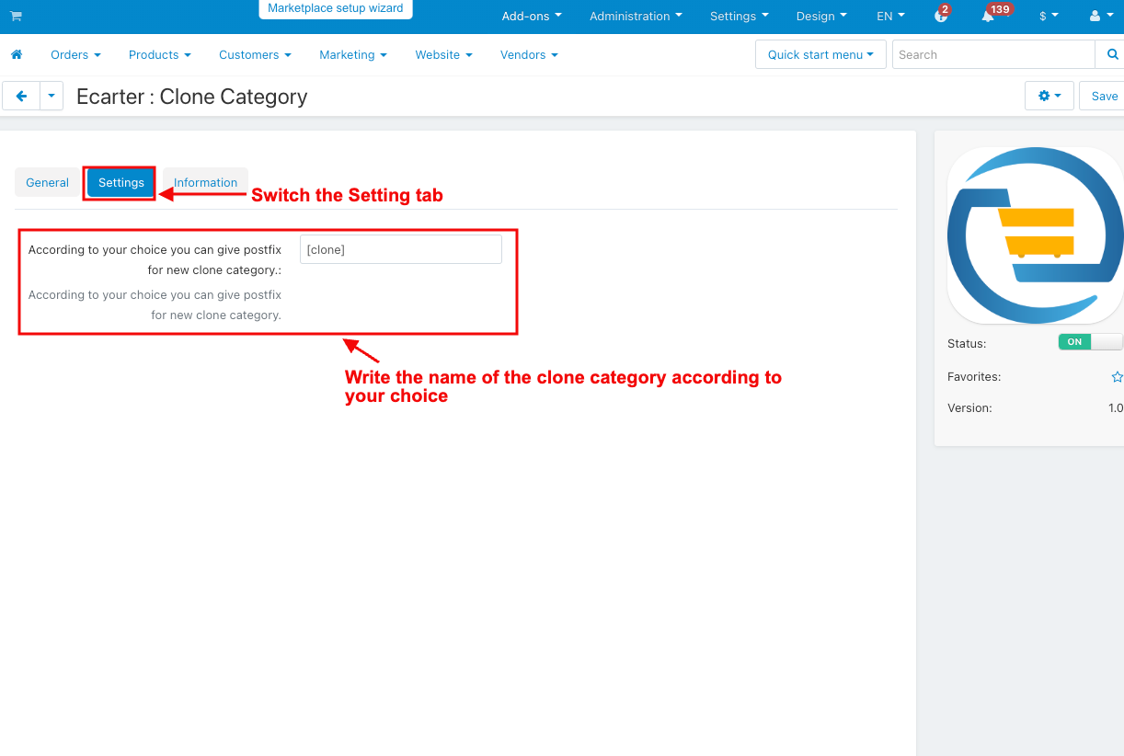Expand the EN language selector
The width and height of the screenshot is (1124, 756).
click(x=890, y=16)
